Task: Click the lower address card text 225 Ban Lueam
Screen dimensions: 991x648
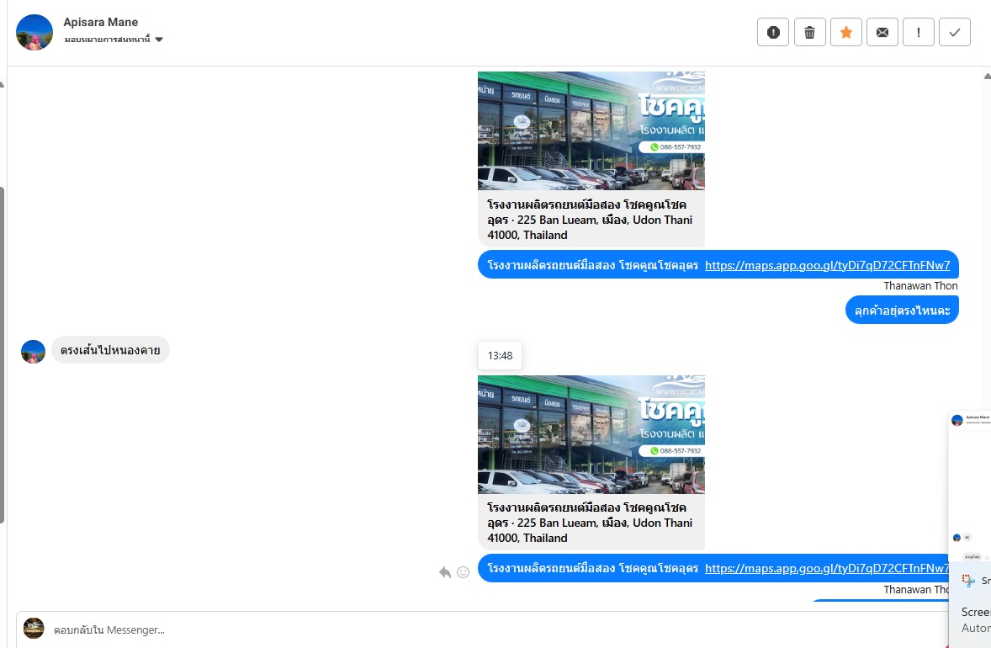Action: [591, 523]
